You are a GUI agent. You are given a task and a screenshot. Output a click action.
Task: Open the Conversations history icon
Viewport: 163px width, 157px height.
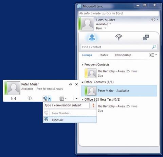click(x=146, y=38)
